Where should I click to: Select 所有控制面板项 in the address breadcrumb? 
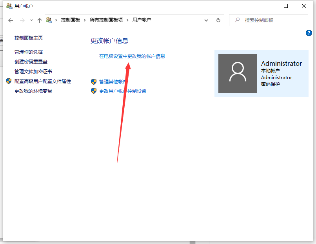pos(106,20)
